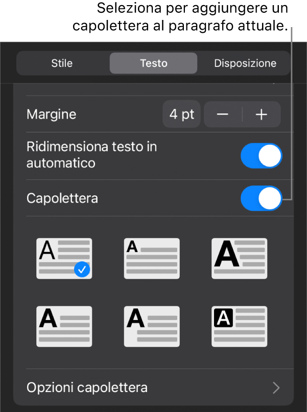The width and height of the screenshot is (307, 412).
Task: Select bold drop cap with full-width lines below
Action: point(64,326)
